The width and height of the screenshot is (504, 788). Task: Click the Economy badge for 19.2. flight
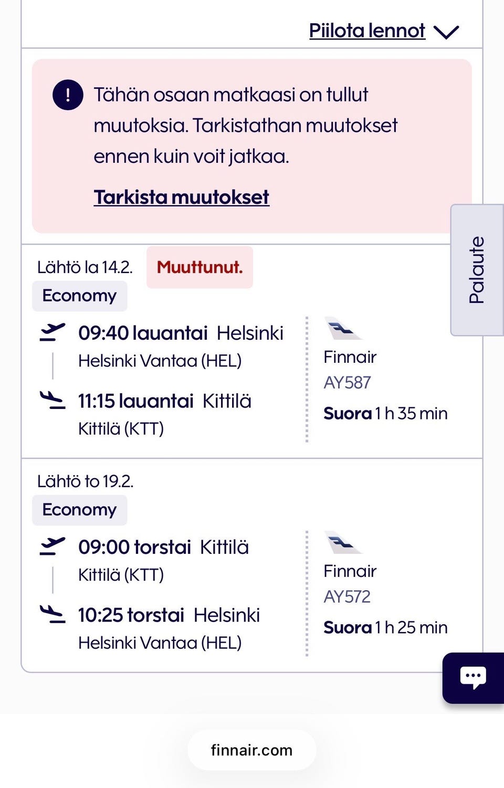pos(79,510)
